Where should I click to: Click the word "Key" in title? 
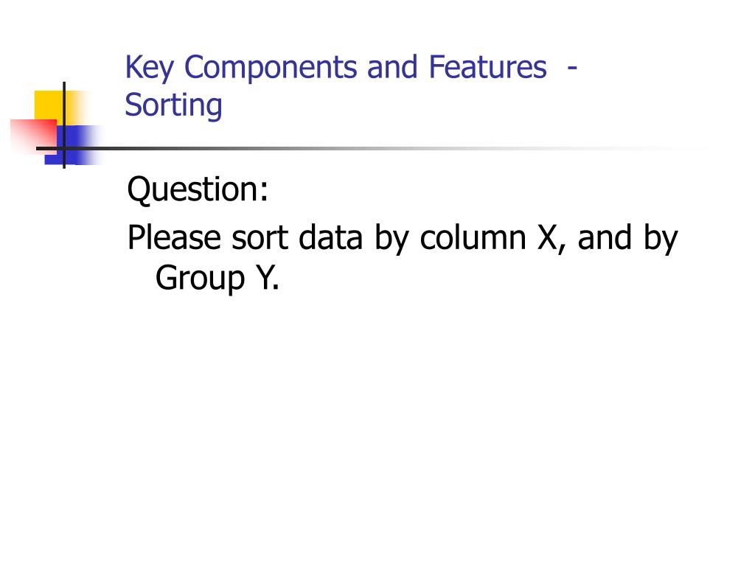point(149,67)
